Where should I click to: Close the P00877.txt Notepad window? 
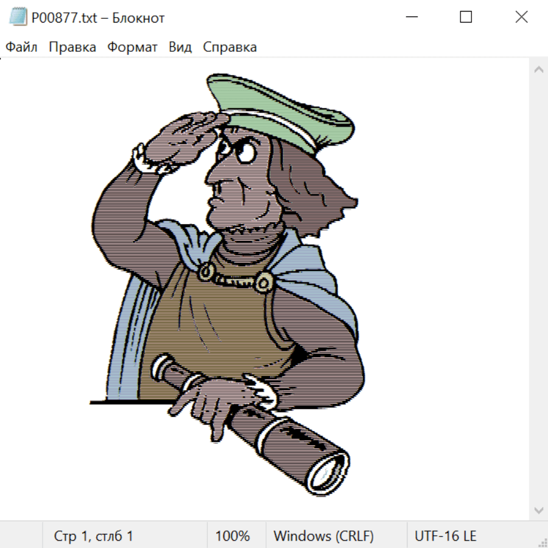tap(521, 18)
